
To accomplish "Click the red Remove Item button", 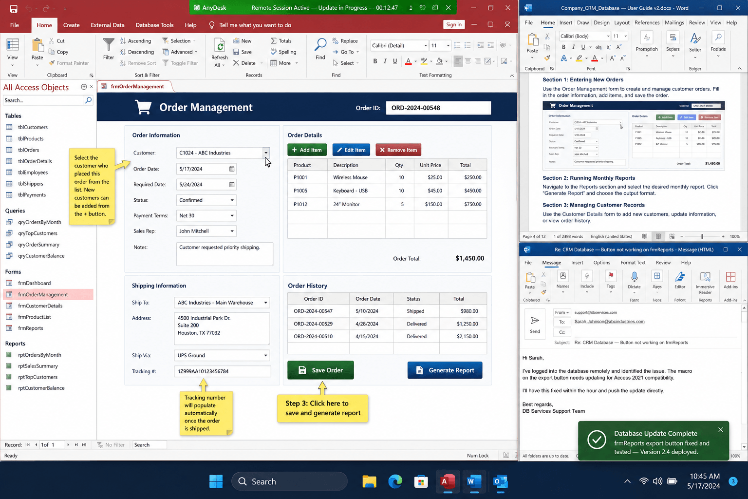I will click(398, 150).
